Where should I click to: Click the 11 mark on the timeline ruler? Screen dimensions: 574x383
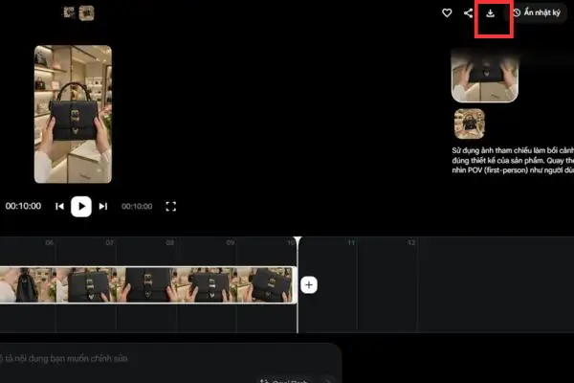[351, 242]
